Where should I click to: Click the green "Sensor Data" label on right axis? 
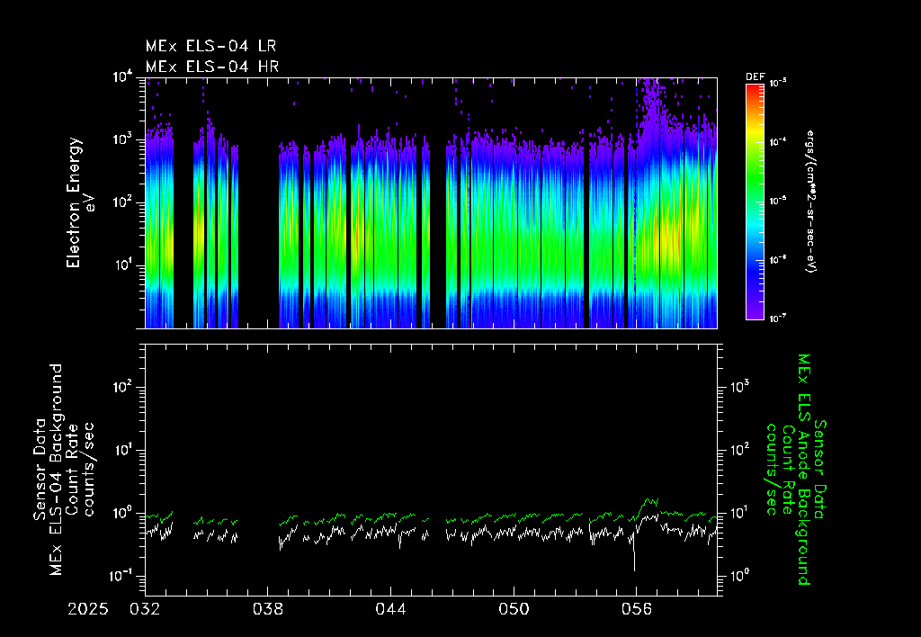[820, 470]
